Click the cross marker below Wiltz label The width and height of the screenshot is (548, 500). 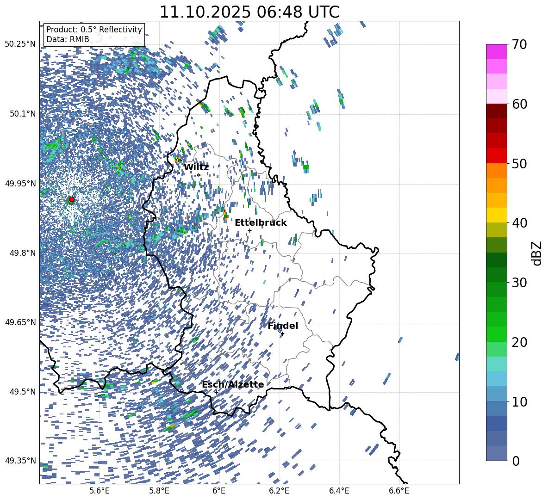coord(199,175)
